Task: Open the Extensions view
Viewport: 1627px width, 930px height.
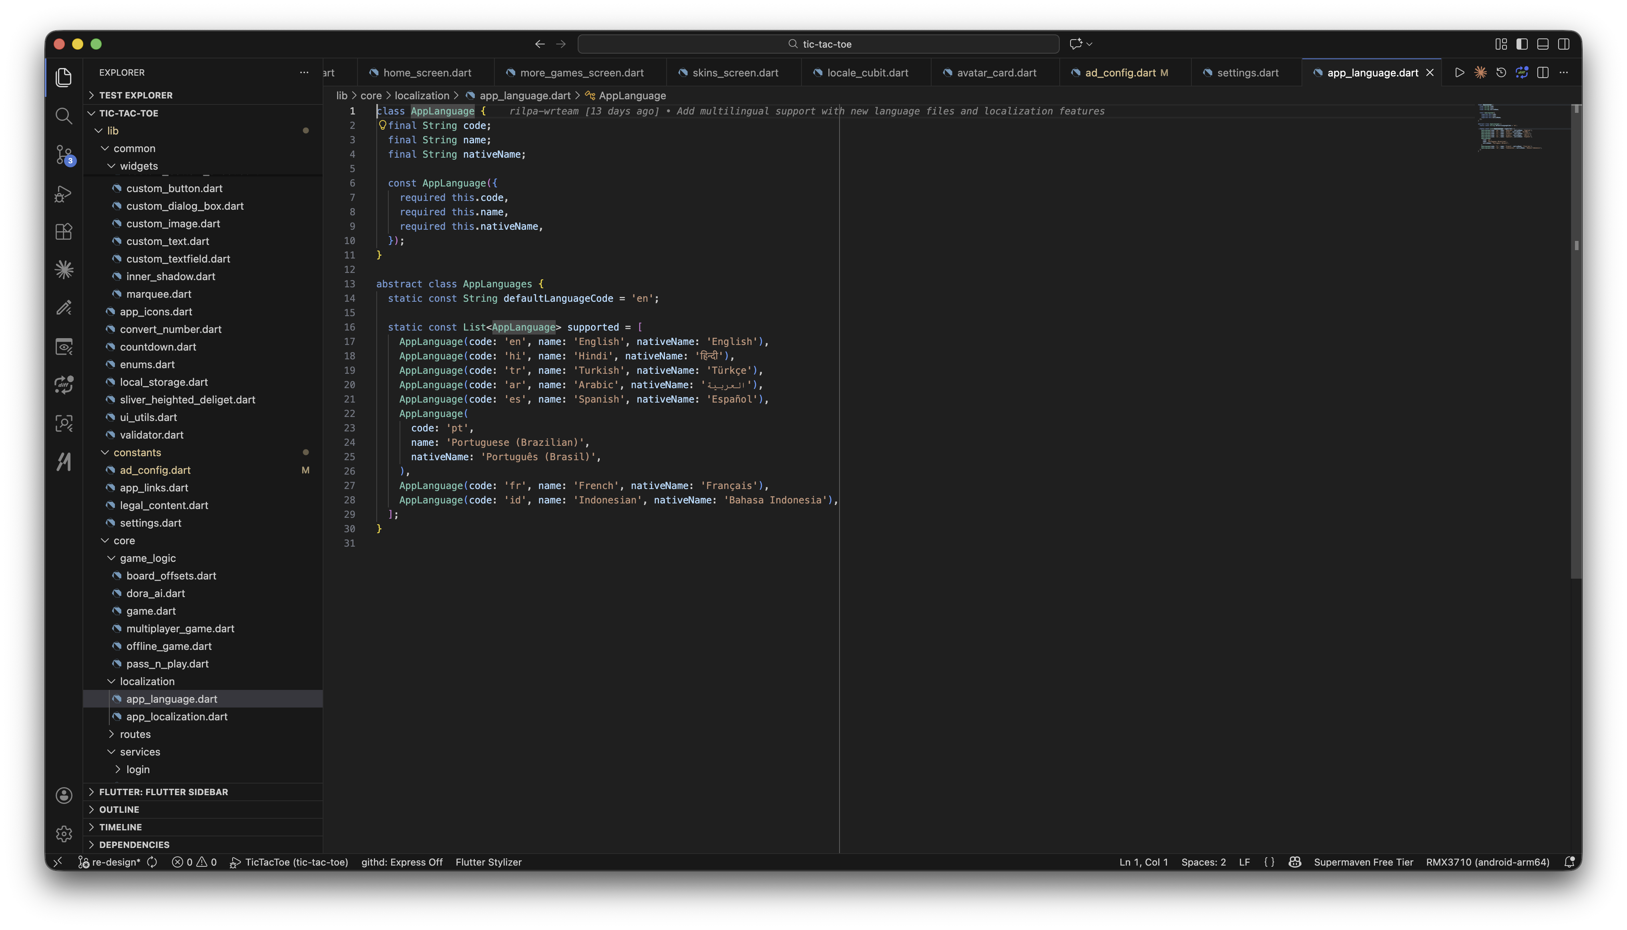Action: [x=63, y=231]
